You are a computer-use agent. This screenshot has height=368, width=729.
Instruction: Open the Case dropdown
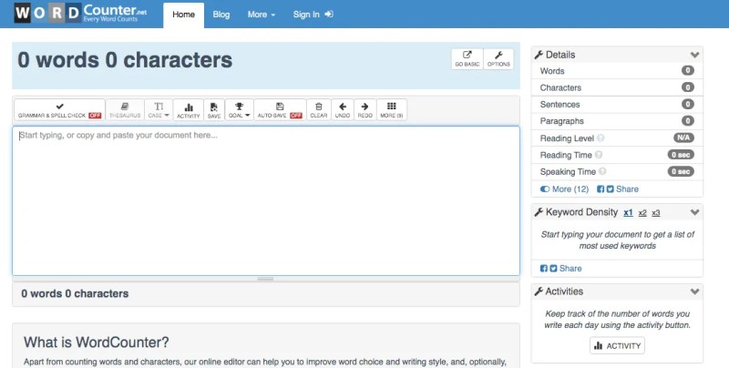tap(159, 109)
